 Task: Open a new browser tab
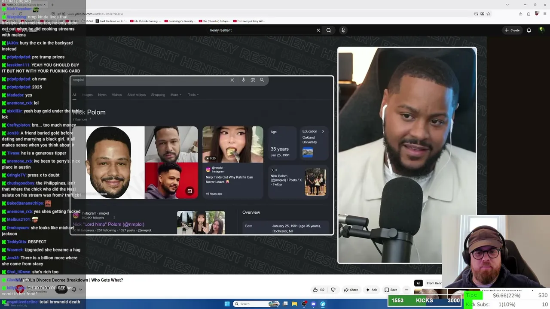pyautogui.click(x=52, y=5)
